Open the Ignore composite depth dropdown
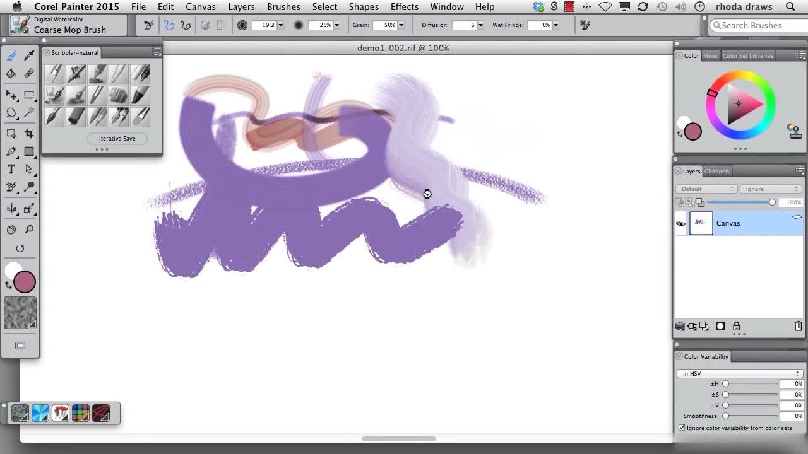Image resolution: width=808 pixels, height=454 pixels. point(771,189)
